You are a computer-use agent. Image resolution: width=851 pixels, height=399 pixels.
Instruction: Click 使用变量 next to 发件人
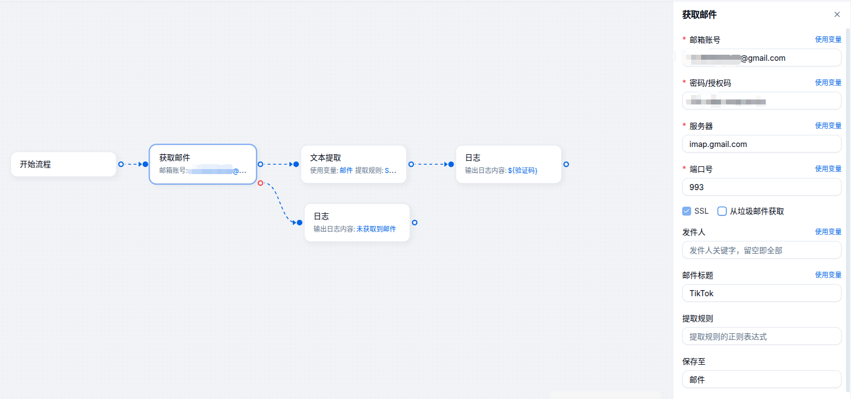pyautogui.click(x=828, y=232)
